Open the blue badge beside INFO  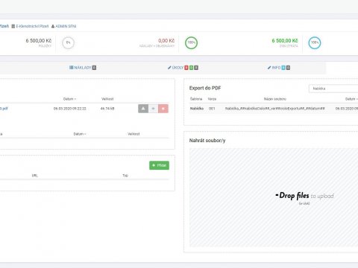(283, 68)
